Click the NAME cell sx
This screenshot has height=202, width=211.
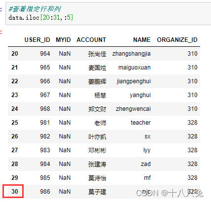coord(147,137)
